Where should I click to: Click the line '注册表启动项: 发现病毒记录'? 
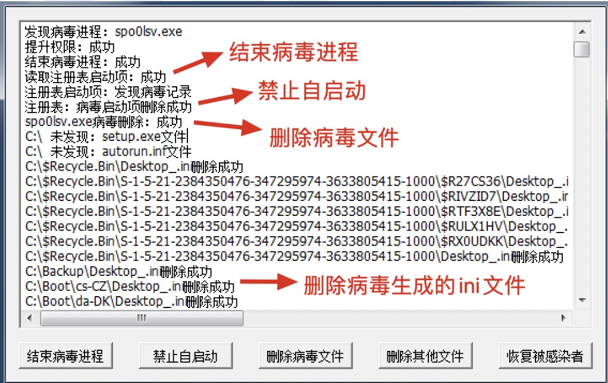108,92
